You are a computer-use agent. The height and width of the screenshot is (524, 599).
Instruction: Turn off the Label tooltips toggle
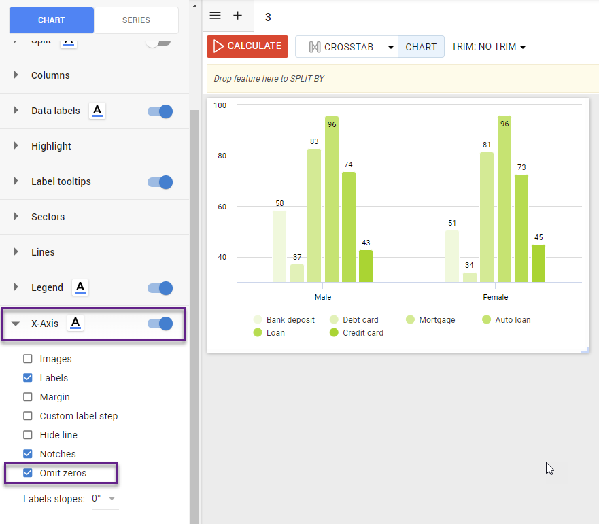[x=160, y=181]
